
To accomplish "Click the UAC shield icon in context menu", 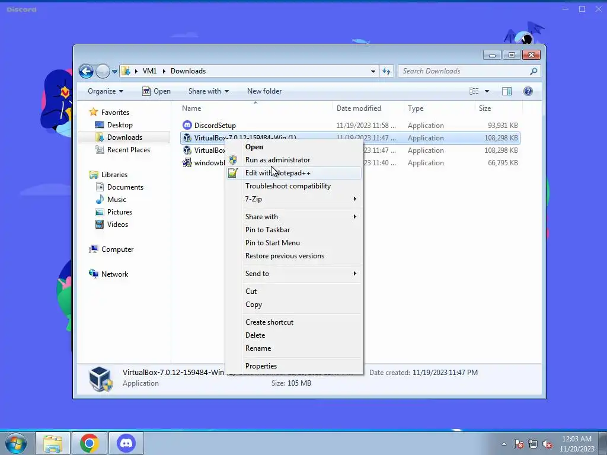I will pos(232,160).
